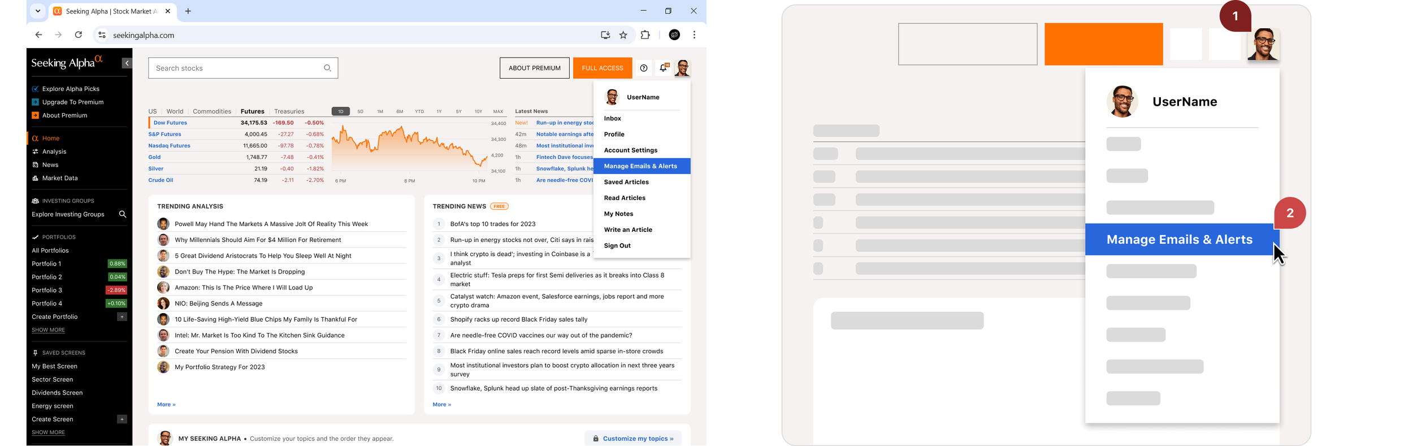Choose Manage Emails & Alerts in user menu
This screenshot has width=1413, height=446.
coord(642,166)
